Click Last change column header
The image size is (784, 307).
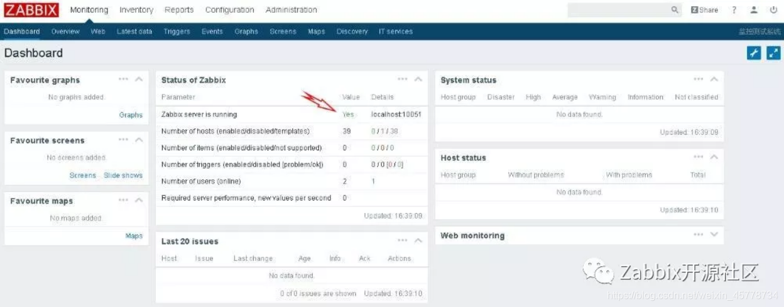click(x=253, y=258)
